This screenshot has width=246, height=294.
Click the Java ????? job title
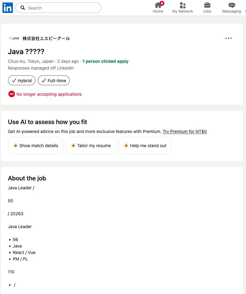coord(26,51)
